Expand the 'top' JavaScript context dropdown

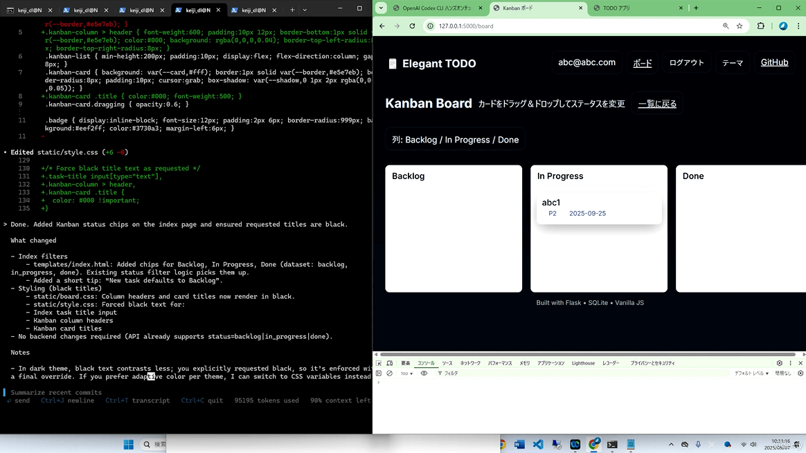(406, 373)
